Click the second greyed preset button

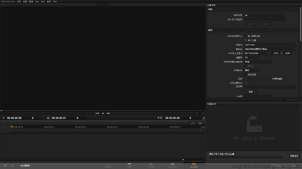point(266,24)
